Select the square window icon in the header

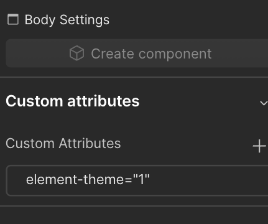pyautogui.click(x=13, y=19)
